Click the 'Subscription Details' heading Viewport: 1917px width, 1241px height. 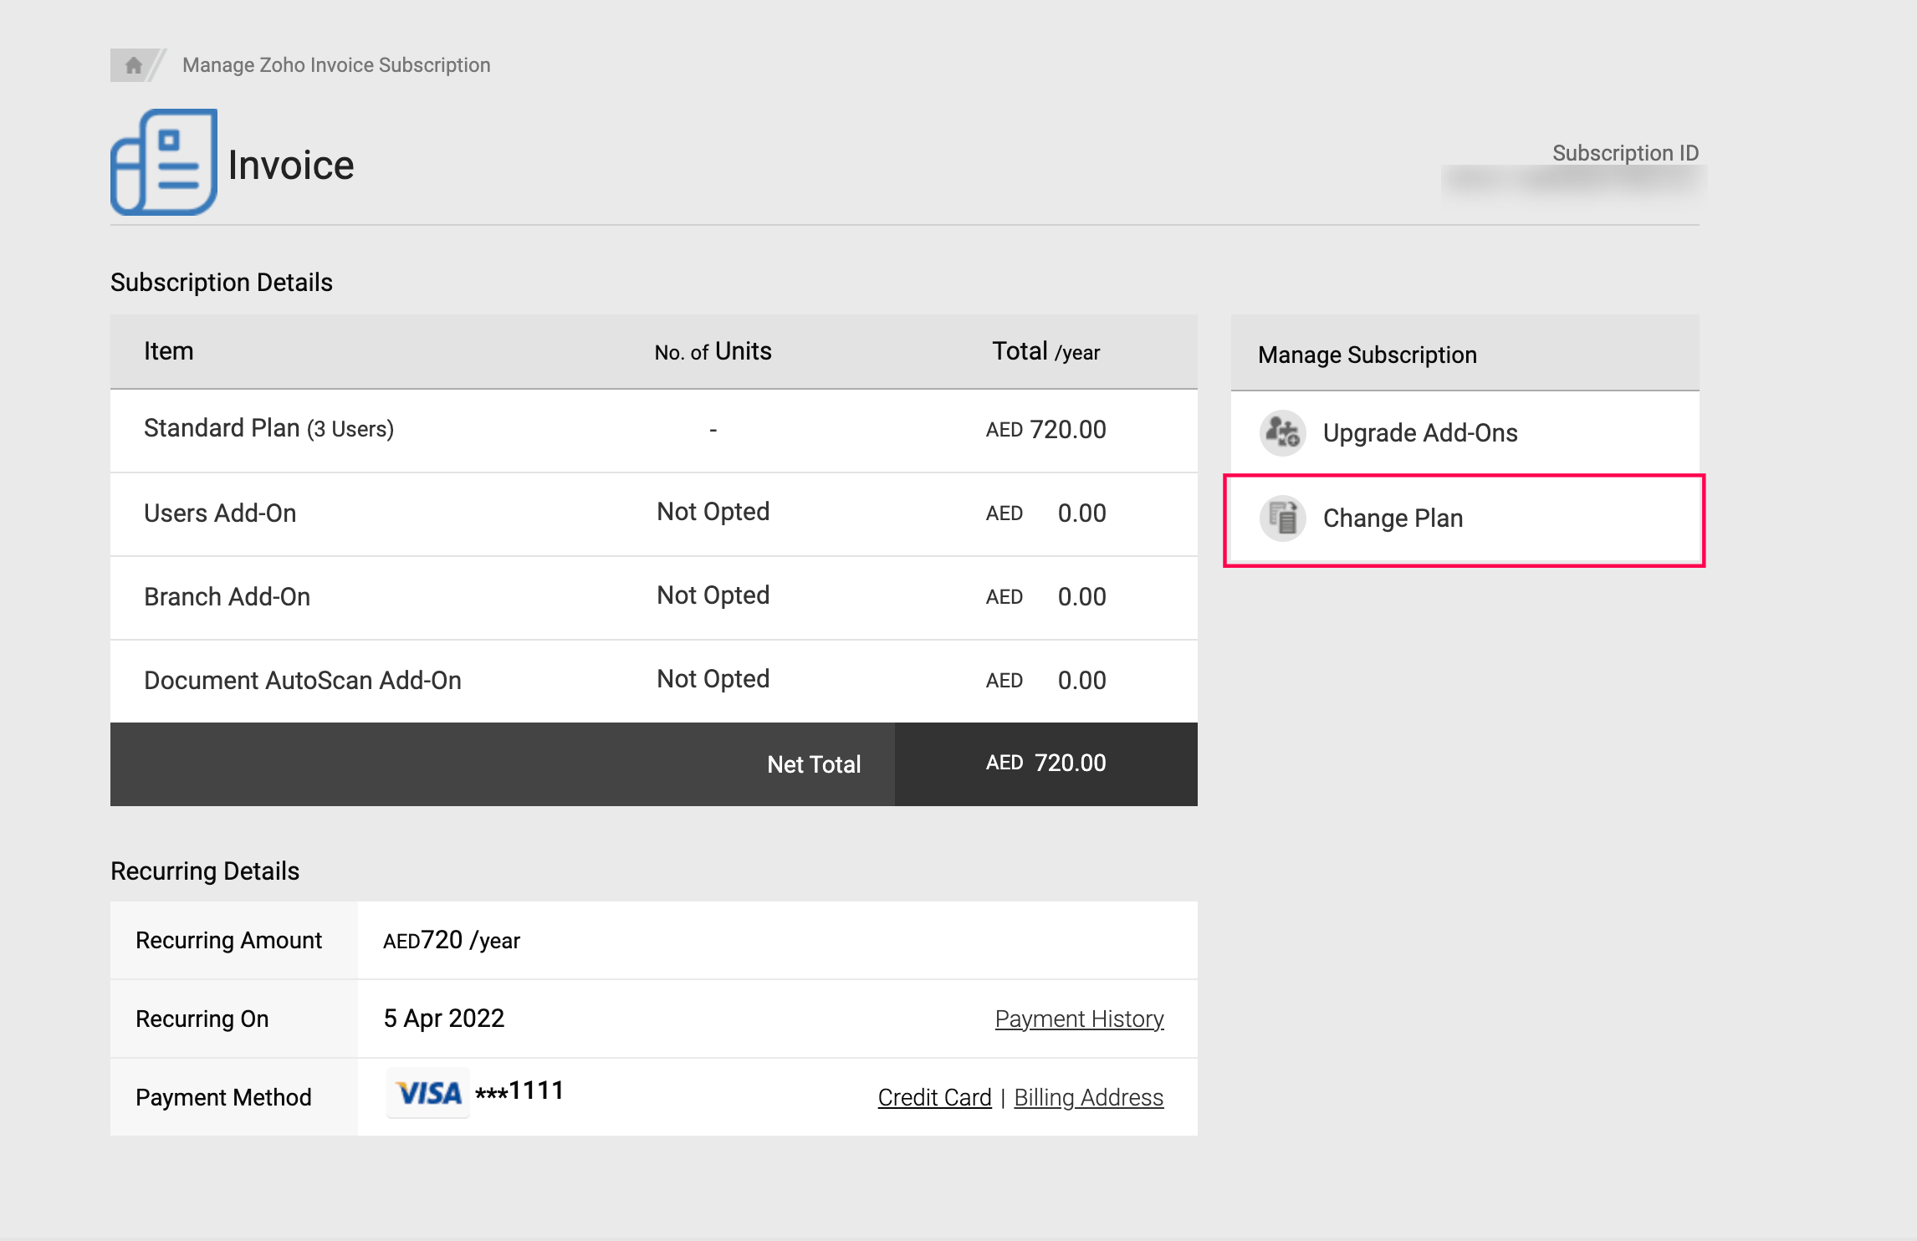click(x=222, y=283)
